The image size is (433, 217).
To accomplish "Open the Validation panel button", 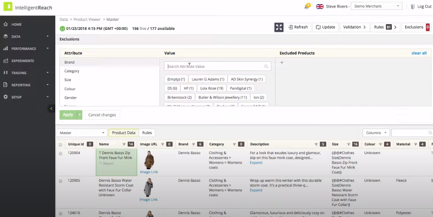I will pos(354,27).
